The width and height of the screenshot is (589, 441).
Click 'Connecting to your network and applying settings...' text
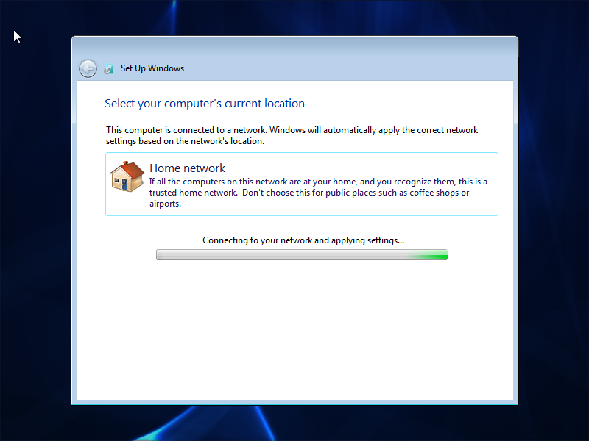(303, 240)
